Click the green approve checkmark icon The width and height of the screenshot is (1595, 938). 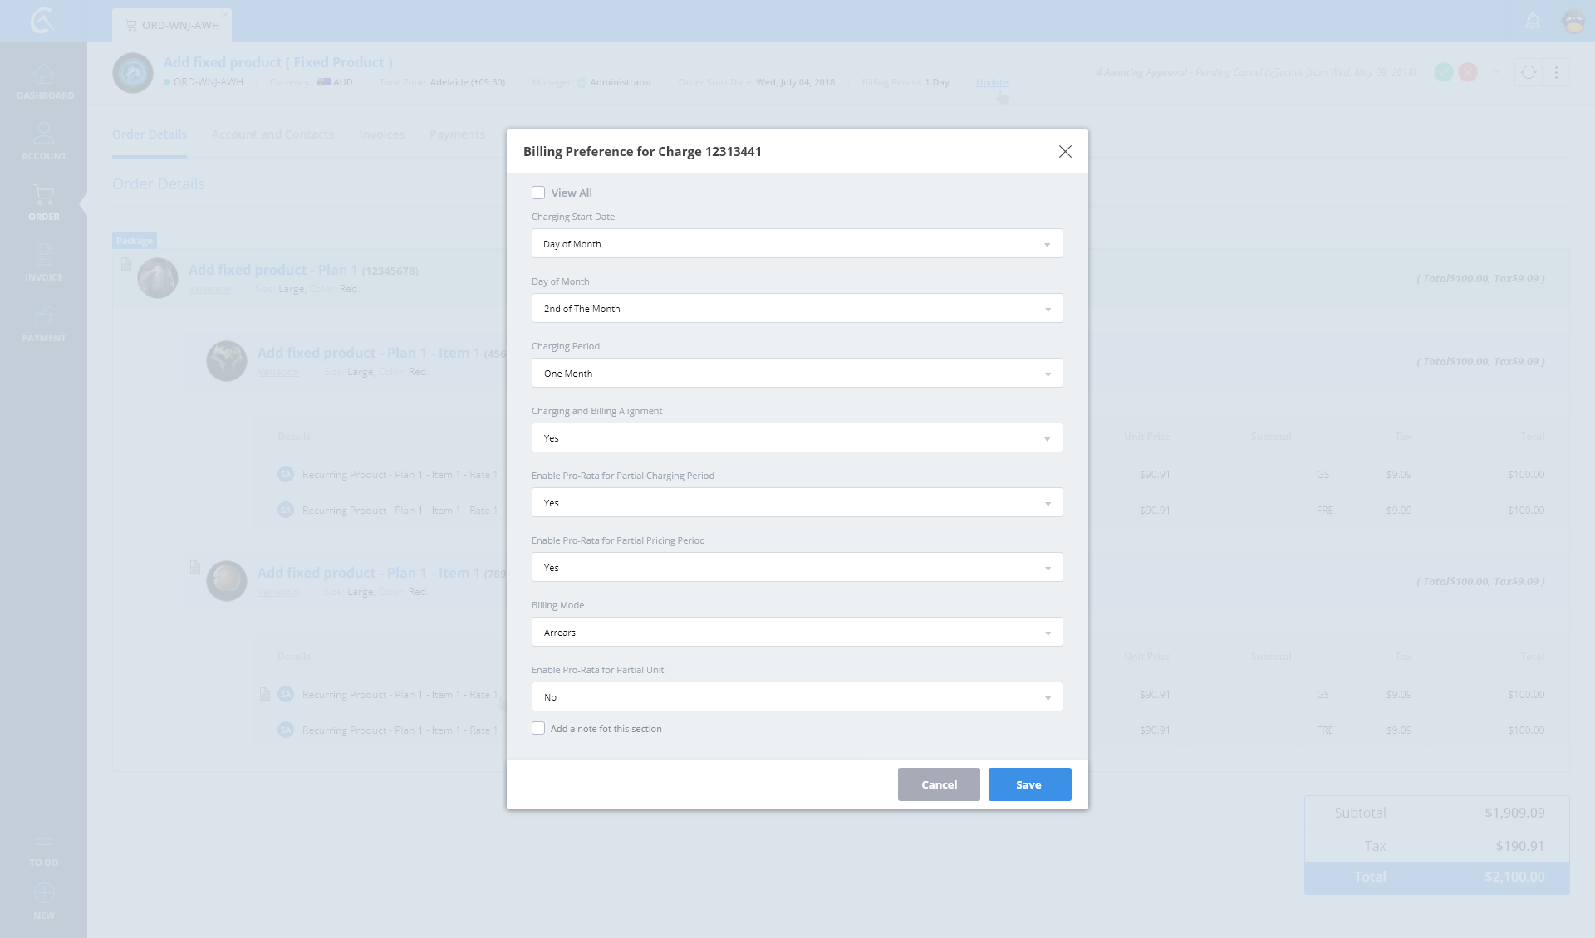coord(1444,72)
